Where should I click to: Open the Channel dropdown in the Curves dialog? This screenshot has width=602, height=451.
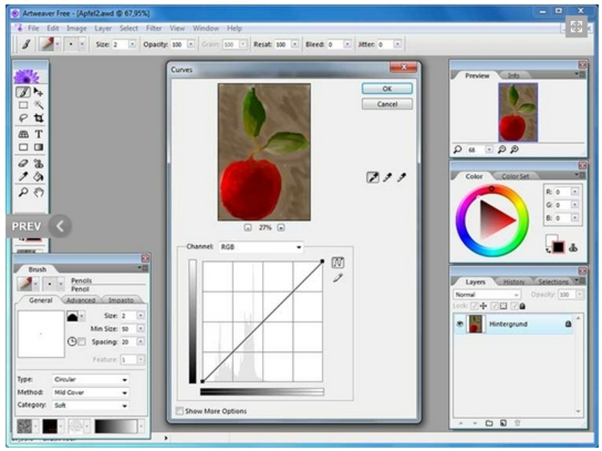298,247
